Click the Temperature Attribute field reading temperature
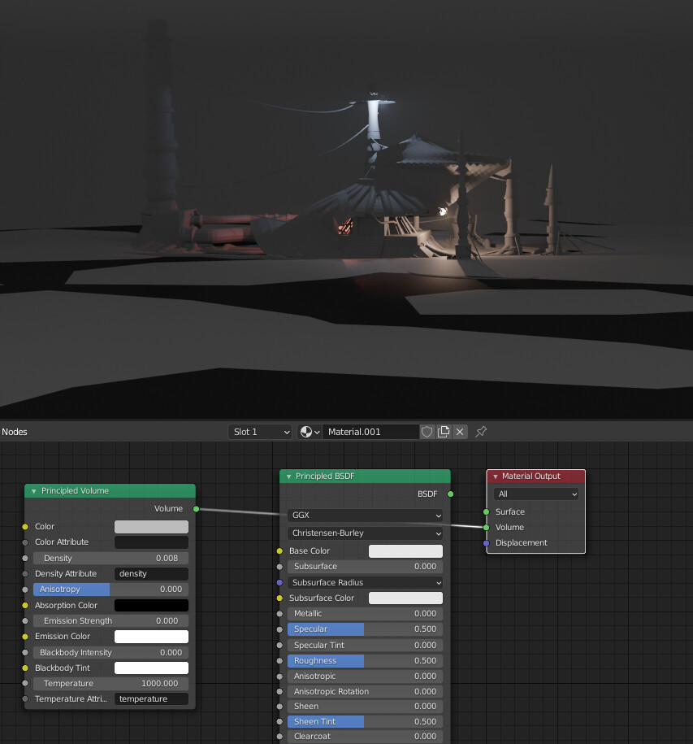This screenshot has height=744, width=693. point(151,699)
